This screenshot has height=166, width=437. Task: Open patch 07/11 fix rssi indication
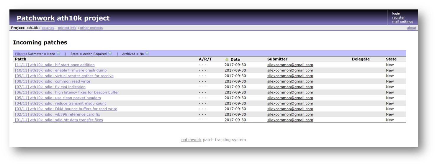(x=50, y=87)
